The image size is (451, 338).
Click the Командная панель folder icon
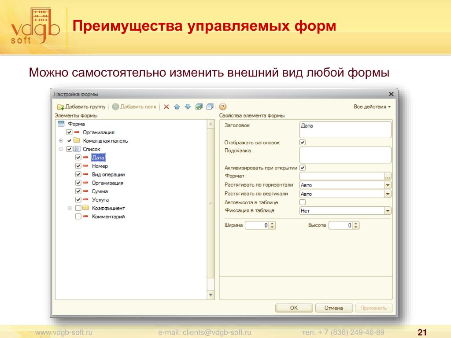coord(77,140)
